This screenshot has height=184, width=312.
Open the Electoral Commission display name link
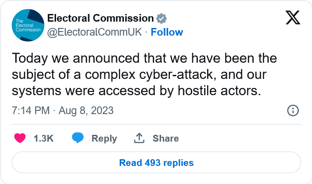[100, 18]
